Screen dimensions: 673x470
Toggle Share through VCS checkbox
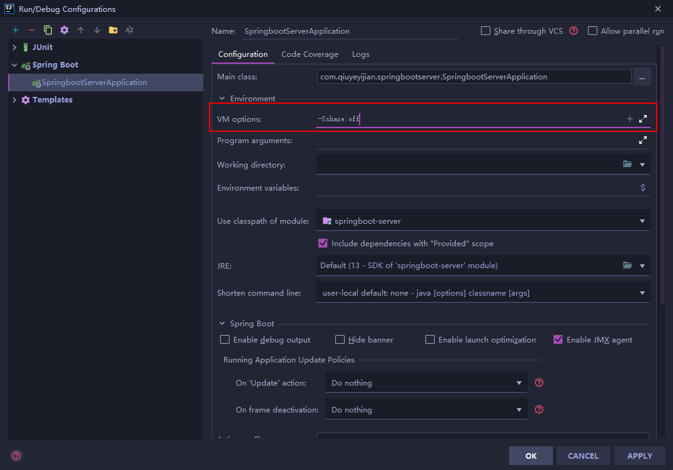click(485, 31)
